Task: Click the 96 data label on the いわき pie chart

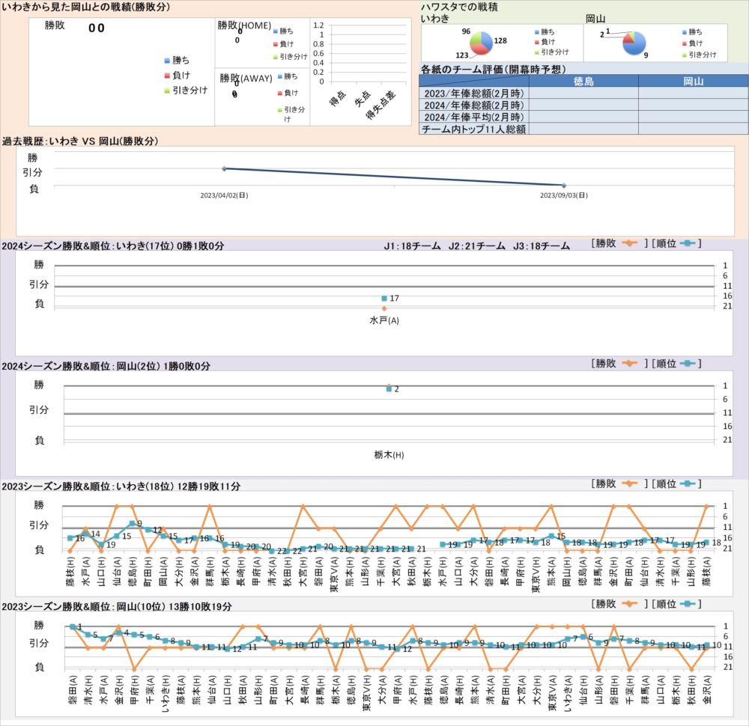Action: (466, 31)
